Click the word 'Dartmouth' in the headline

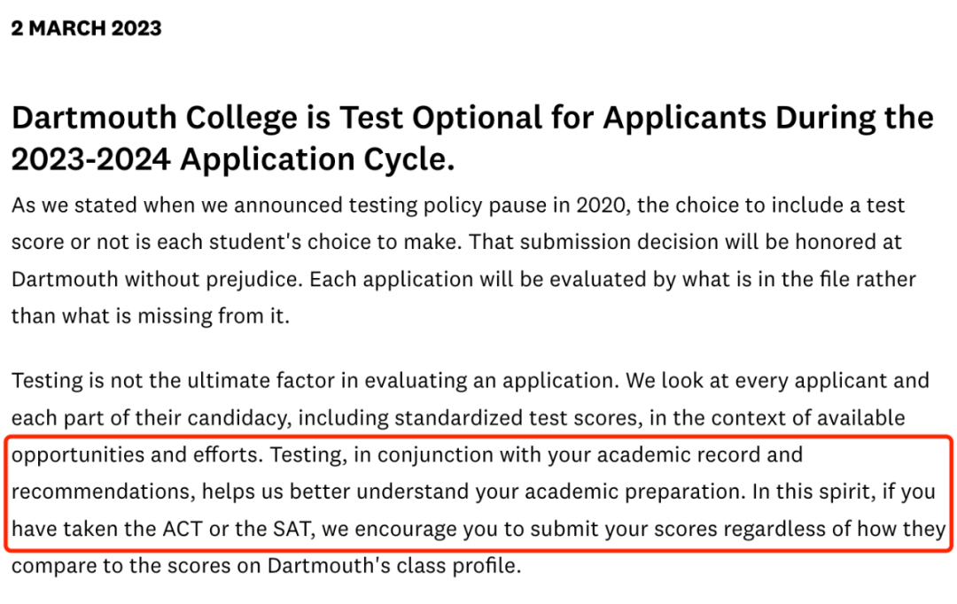click(x=94, y=118)
